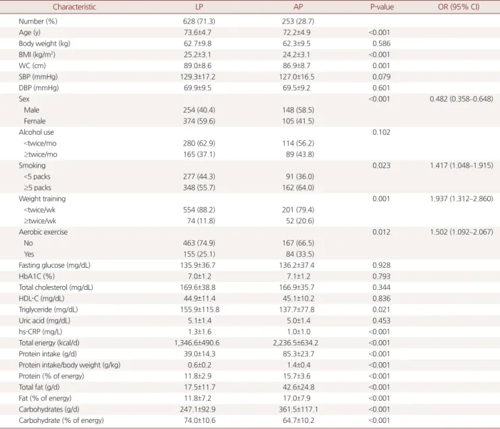Screen dimensions: 500x429
Task: Click the OR (95% CI) header
Action: coord(459,7)
